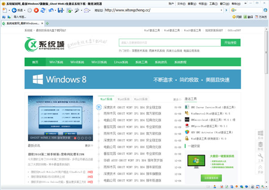Open the dropdown arrow next to the wand icon
Viewport: 269px width, 190px height.
point(81,10)
